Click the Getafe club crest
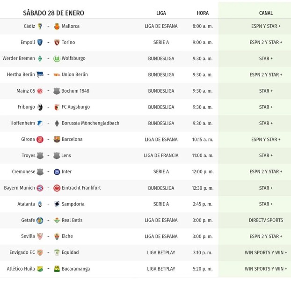Viewport: 291px width, 281px height. [x=40, y=220]
